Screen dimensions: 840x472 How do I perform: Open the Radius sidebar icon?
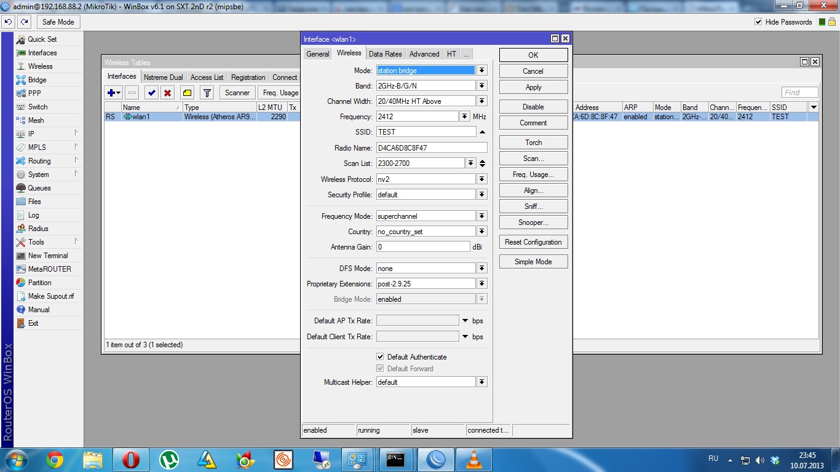coord(22,229)
